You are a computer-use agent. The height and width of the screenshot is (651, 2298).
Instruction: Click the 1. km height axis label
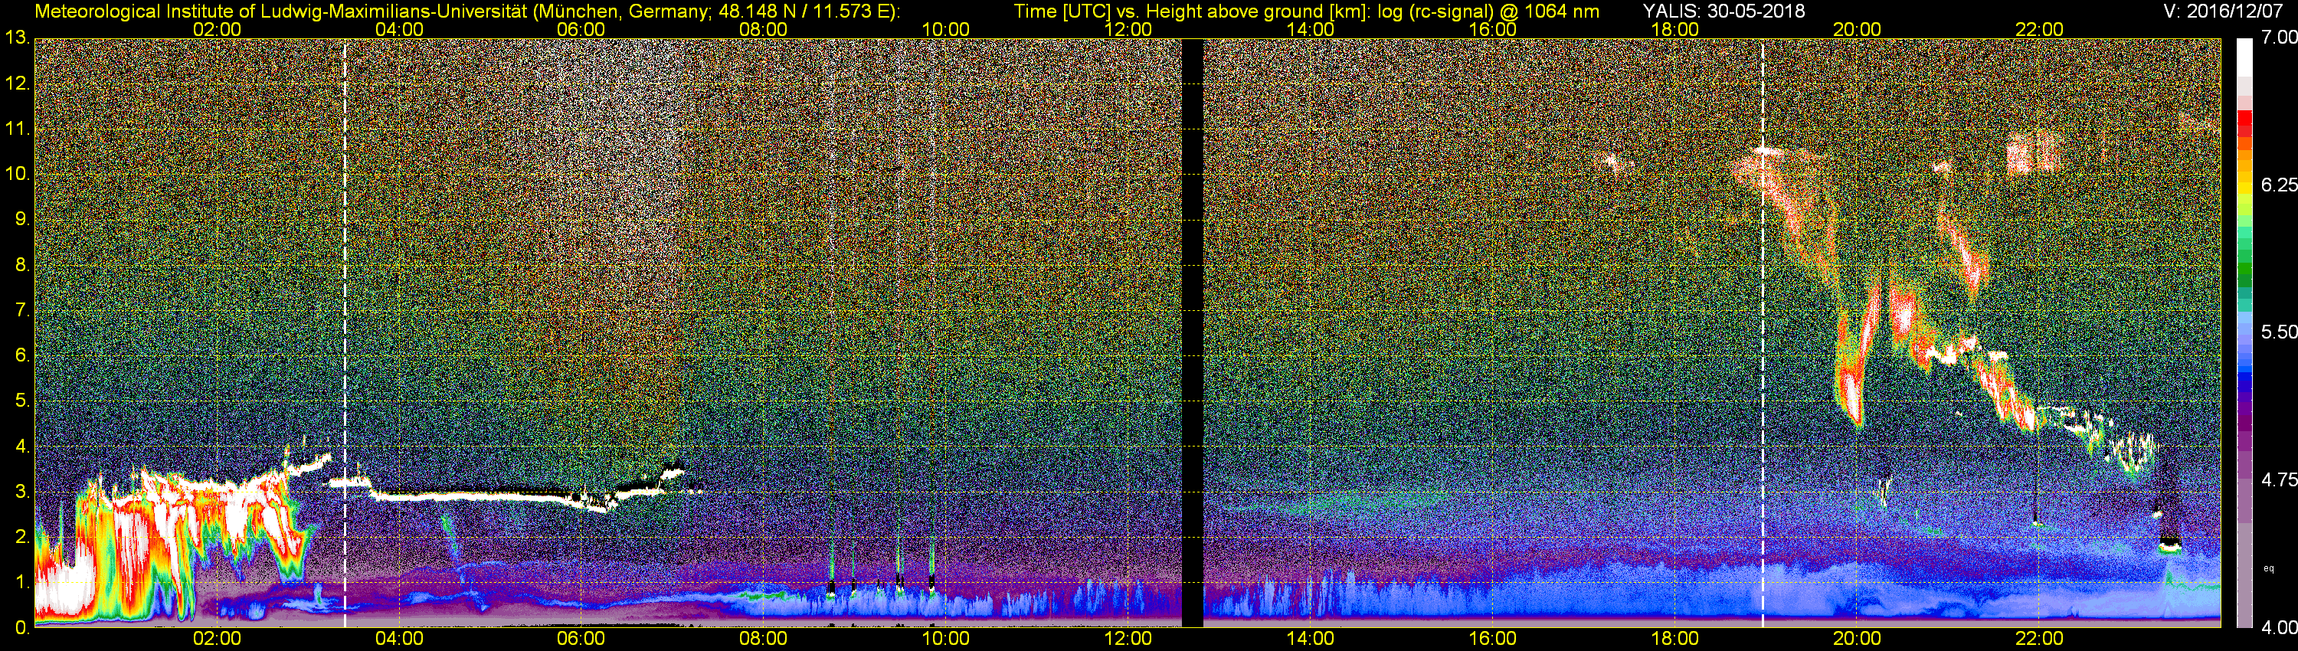point(21,582)
